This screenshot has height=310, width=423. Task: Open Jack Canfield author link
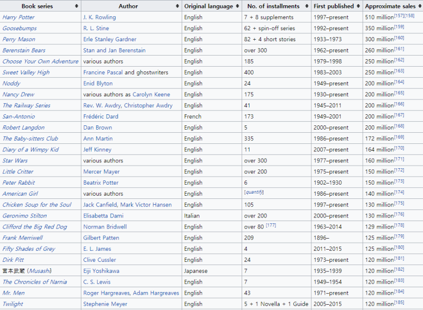(x=100, y=205)
